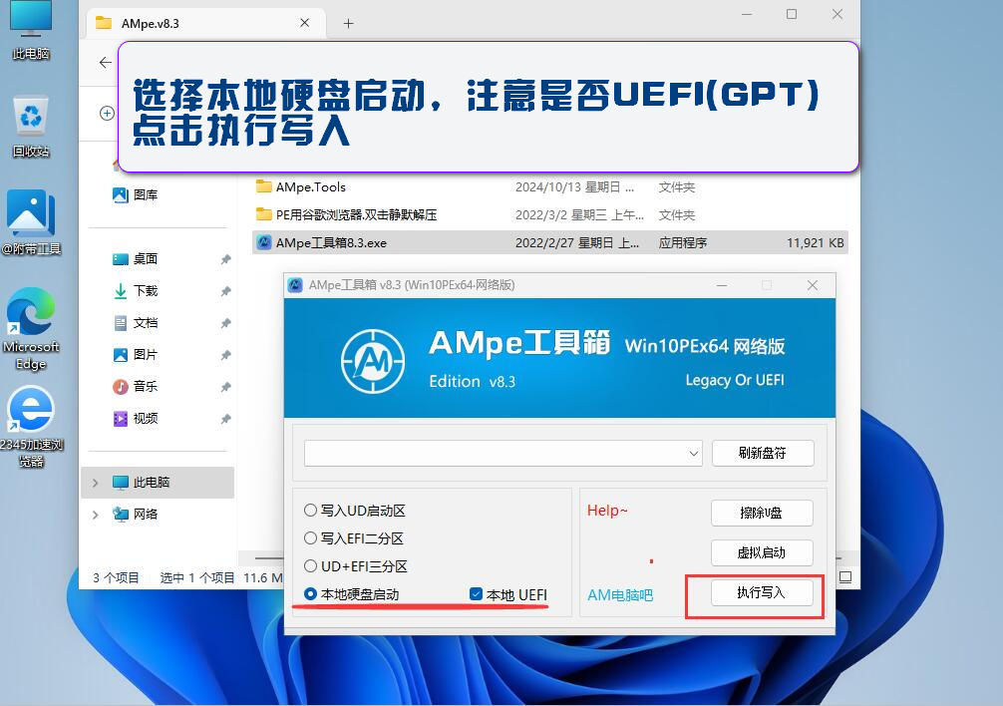Select the UD+EFI三分区 radio option
Viewport: 1003px width, 706px height.
[x=310, y=566]
